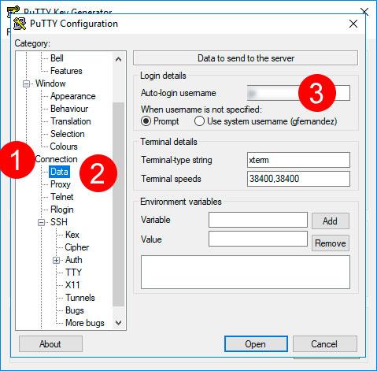Click the environment variables list box

pos(246,273)
